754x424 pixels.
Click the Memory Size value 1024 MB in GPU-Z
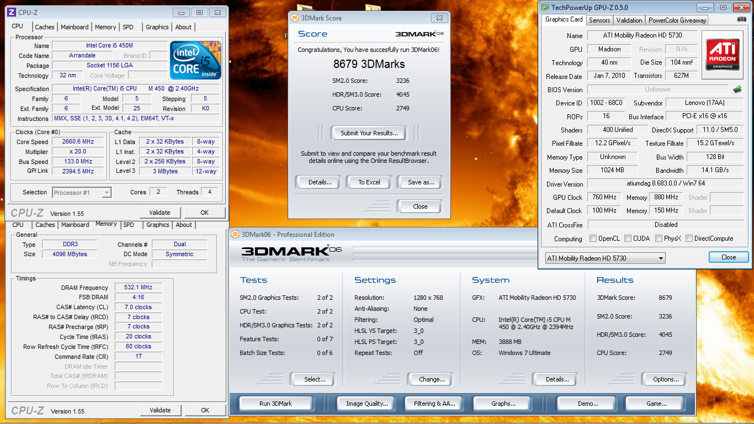click(612, 170)
